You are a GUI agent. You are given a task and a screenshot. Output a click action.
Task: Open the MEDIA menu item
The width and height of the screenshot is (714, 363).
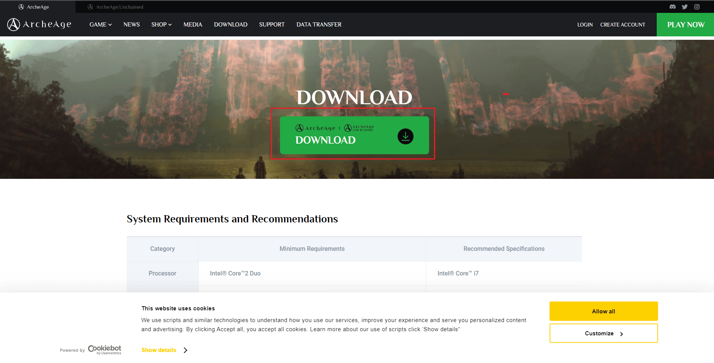(193, 25)
